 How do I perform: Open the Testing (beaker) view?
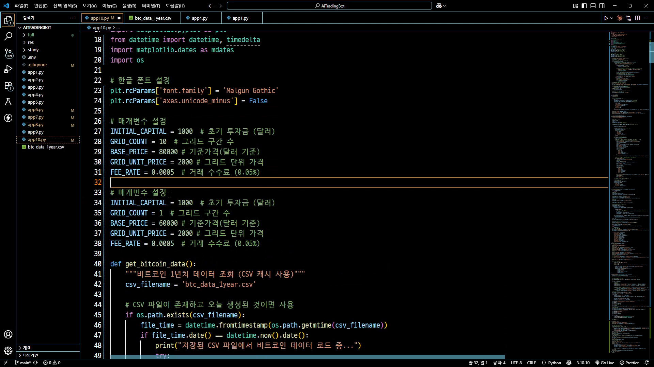coord(8,102)
